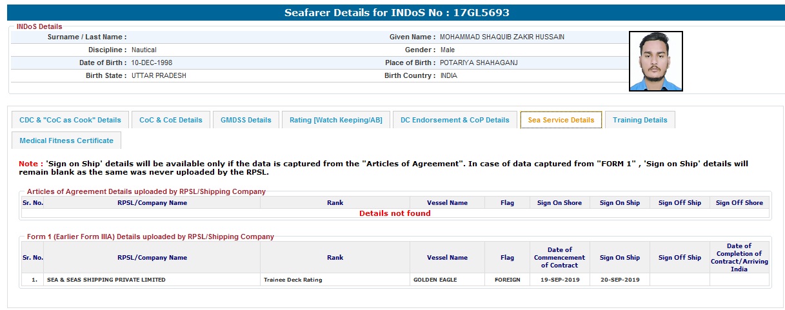
Task: Click the Vessel Name header in Form 1 table
Action: [x=447, y=258]
